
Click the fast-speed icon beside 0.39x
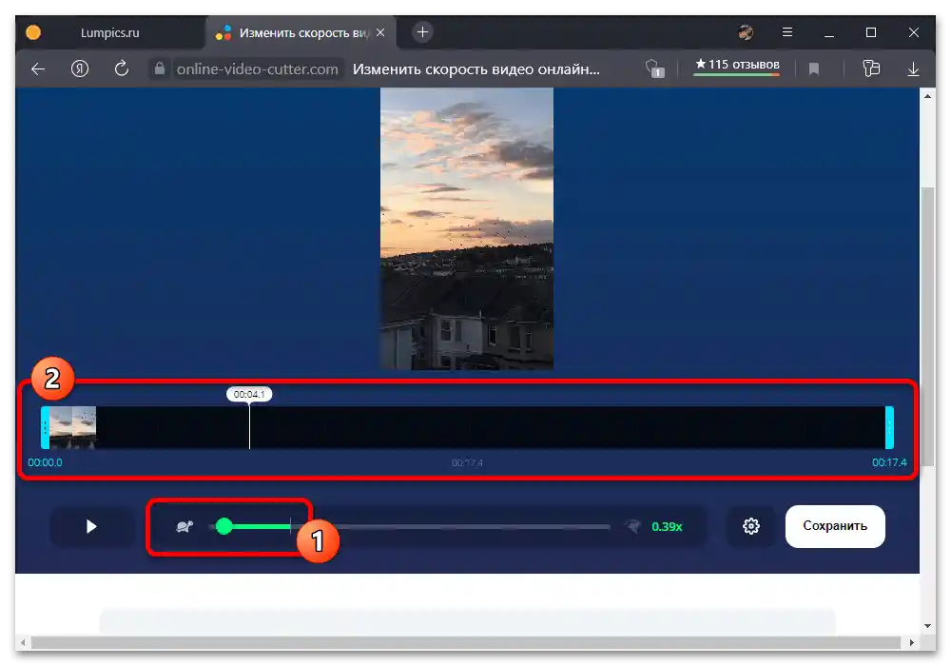tap(632, 526)
